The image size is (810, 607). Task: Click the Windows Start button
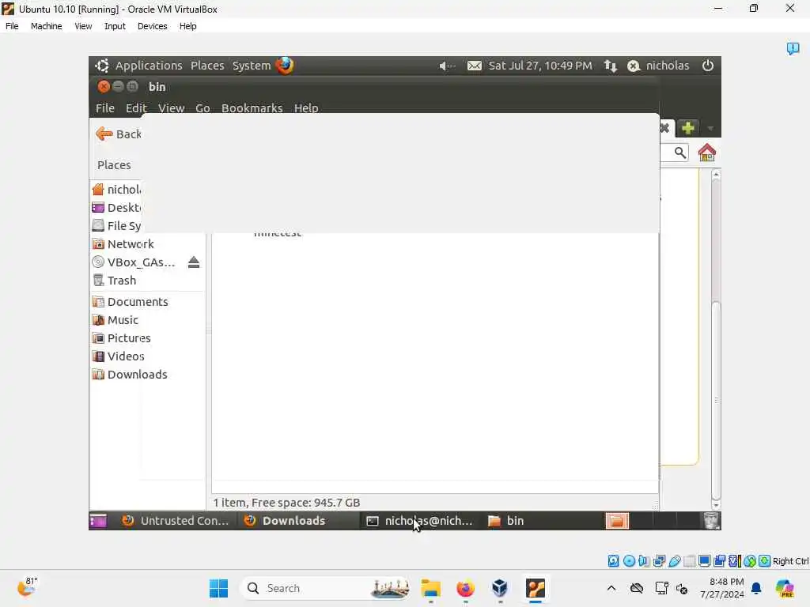point(218,588)
